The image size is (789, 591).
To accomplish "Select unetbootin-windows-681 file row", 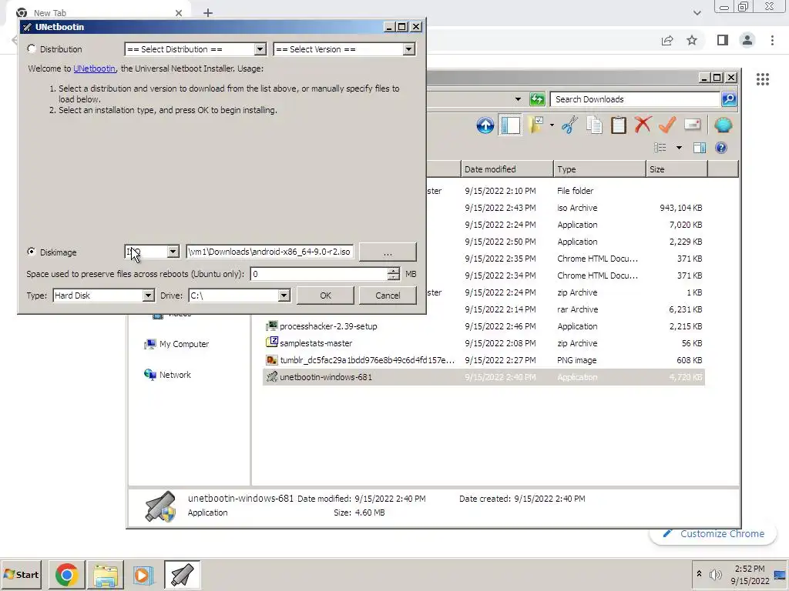I will [483, 377].
